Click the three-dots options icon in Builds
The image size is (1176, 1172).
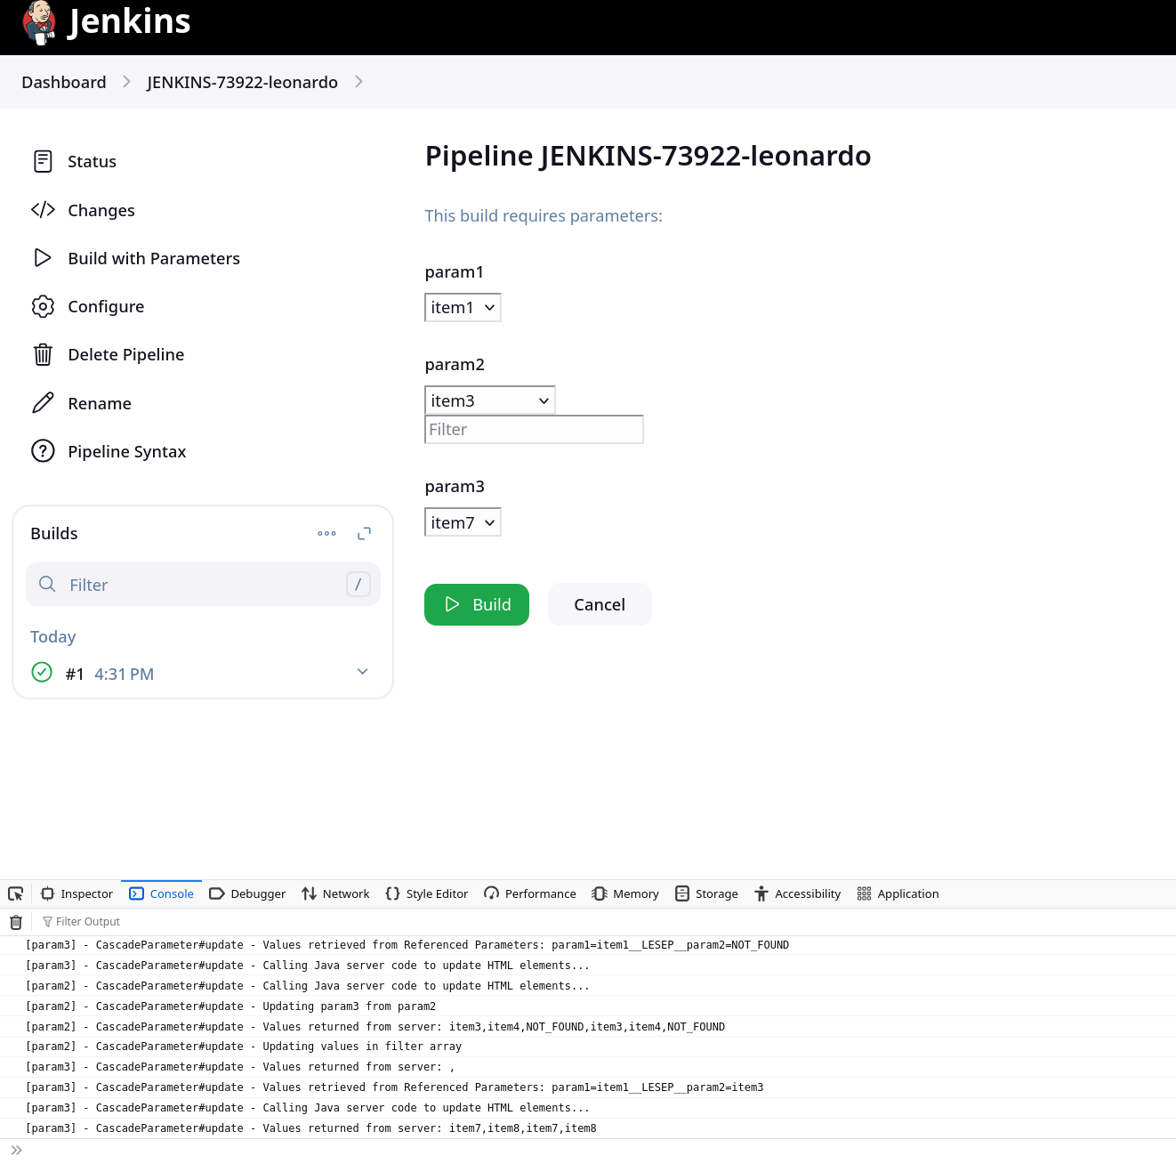(326, 534)
